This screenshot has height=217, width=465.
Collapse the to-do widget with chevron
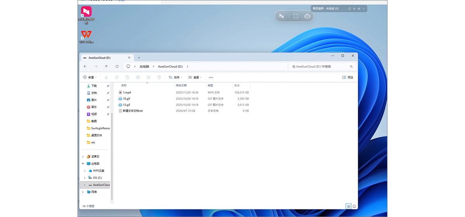(x=363, y=9)
